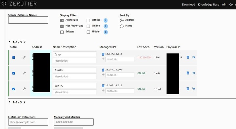This screenshot has height=129, width=236.
Task: Sort members by Address
Action: point(122,20)
